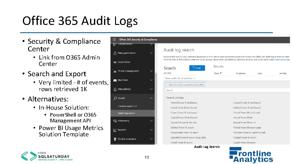Select 'Viewed Power BI dashboard' activity

[184, 103]
